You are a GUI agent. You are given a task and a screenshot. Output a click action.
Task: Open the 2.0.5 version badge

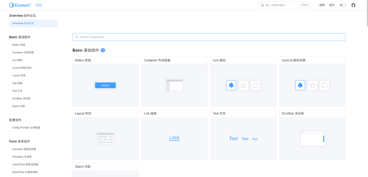pos(39,5)
